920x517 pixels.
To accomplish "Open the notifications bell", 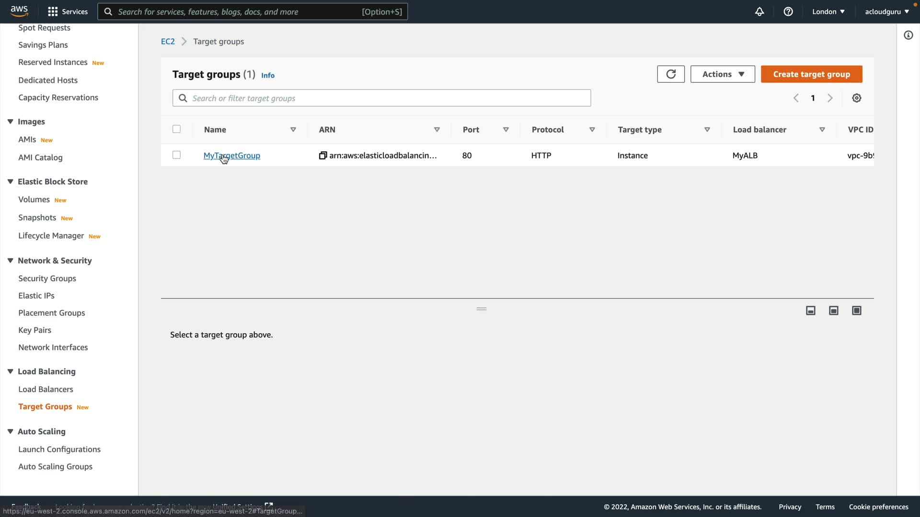I will coord(759,11).
